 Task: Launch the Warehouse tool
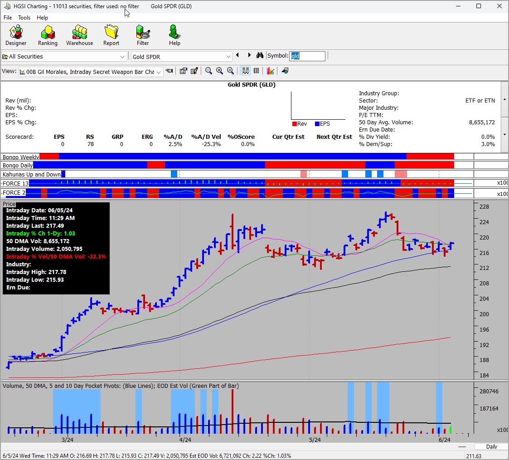(x=79, y=35)
